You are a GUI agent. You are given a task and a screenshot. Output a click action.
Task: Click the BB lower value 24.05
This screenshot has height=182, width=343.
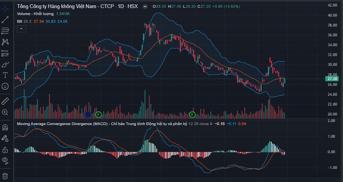click(62, 22)
